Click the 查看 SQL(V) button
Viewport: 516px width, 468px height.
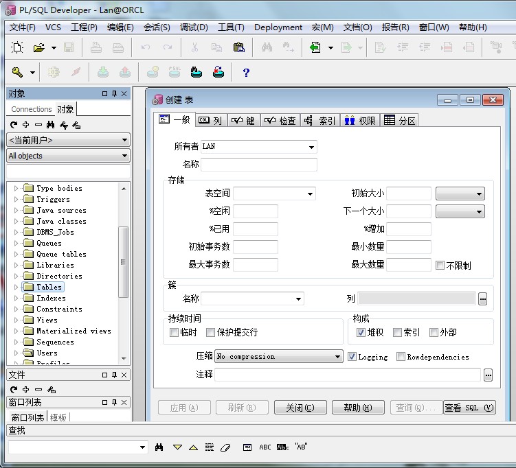pyautogui.click(x=469, y=408)
